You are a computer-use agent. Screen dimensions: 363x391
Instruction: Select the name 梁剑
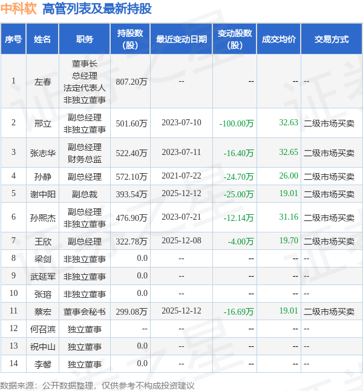(x=42, y=259)
